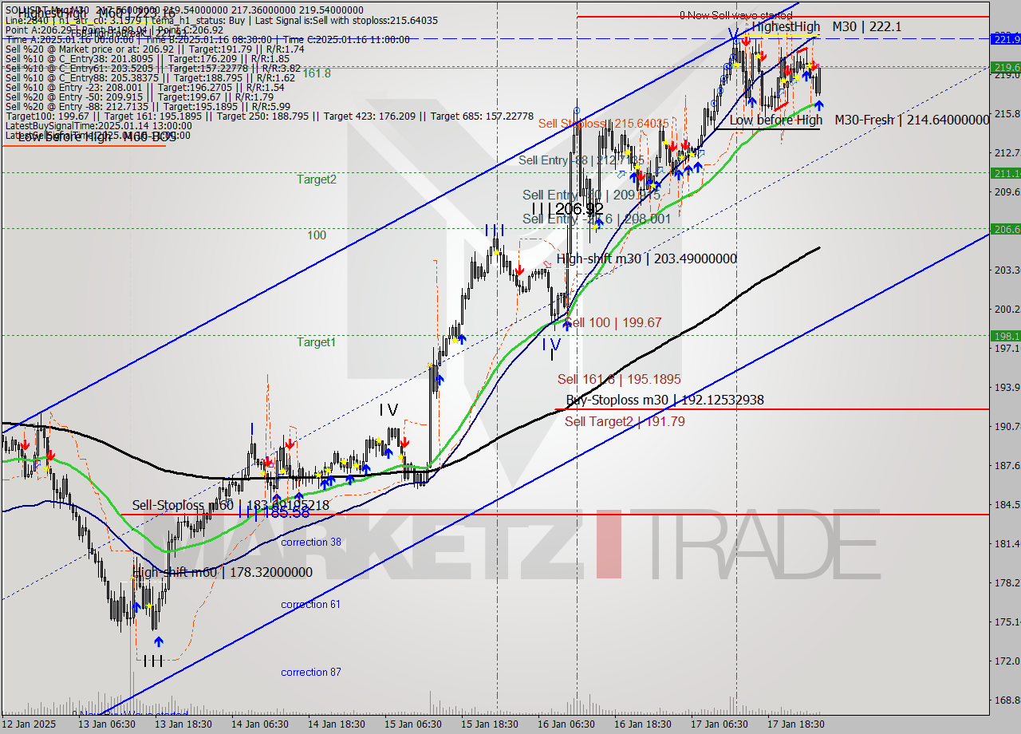Click the 'High-shift m30 | 203.49000000' label
Image resolution: width=1021 pixels, height=734 pixels.
coord(646,258)
